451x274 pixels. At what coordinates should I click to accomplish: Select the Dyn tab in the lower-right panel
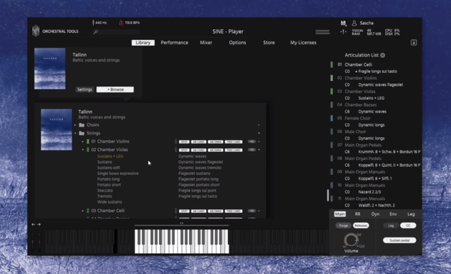[375, 214]
